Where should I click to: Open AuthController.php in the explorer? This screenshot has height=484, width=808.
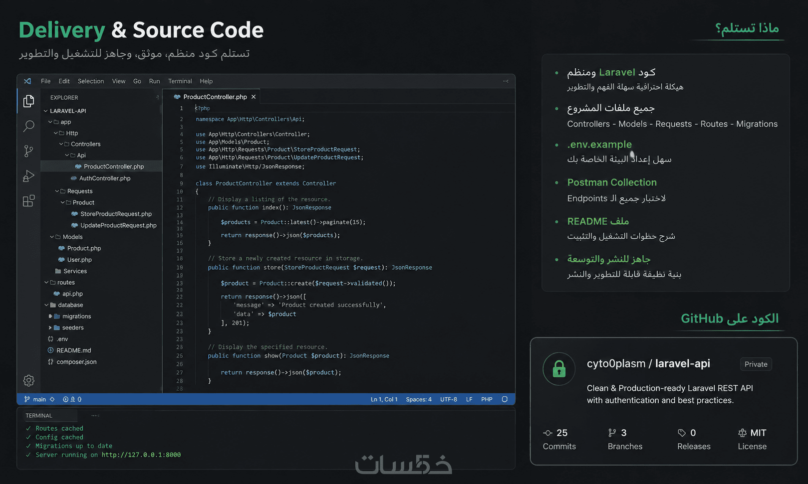(x=105, y=178)
